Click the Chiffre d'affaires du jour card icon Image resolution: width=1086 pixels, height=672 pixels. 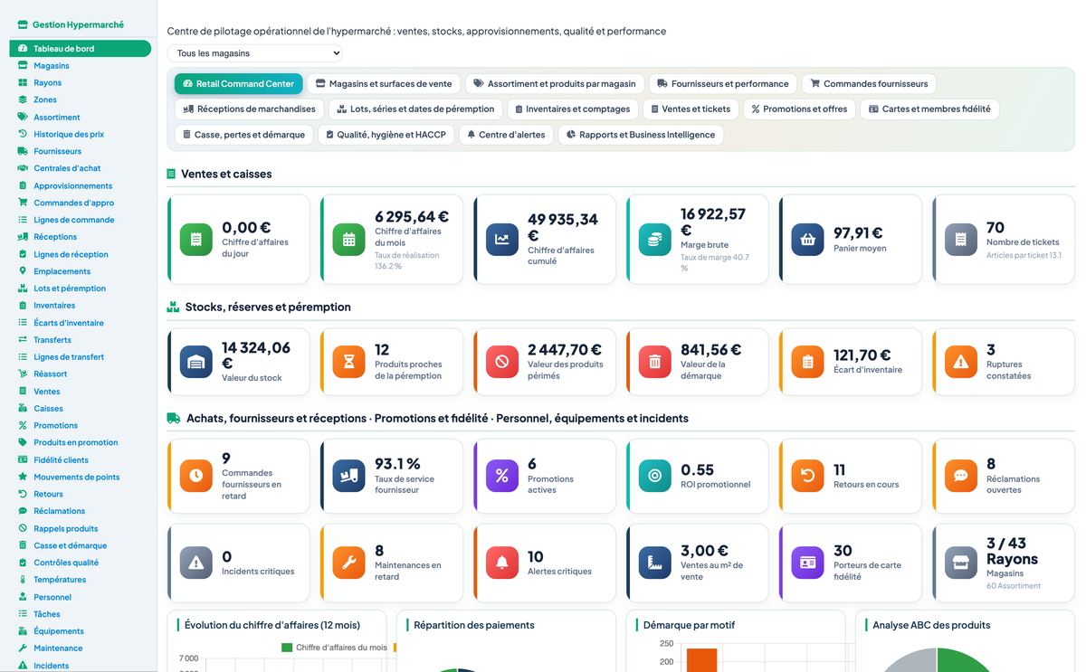195,240
